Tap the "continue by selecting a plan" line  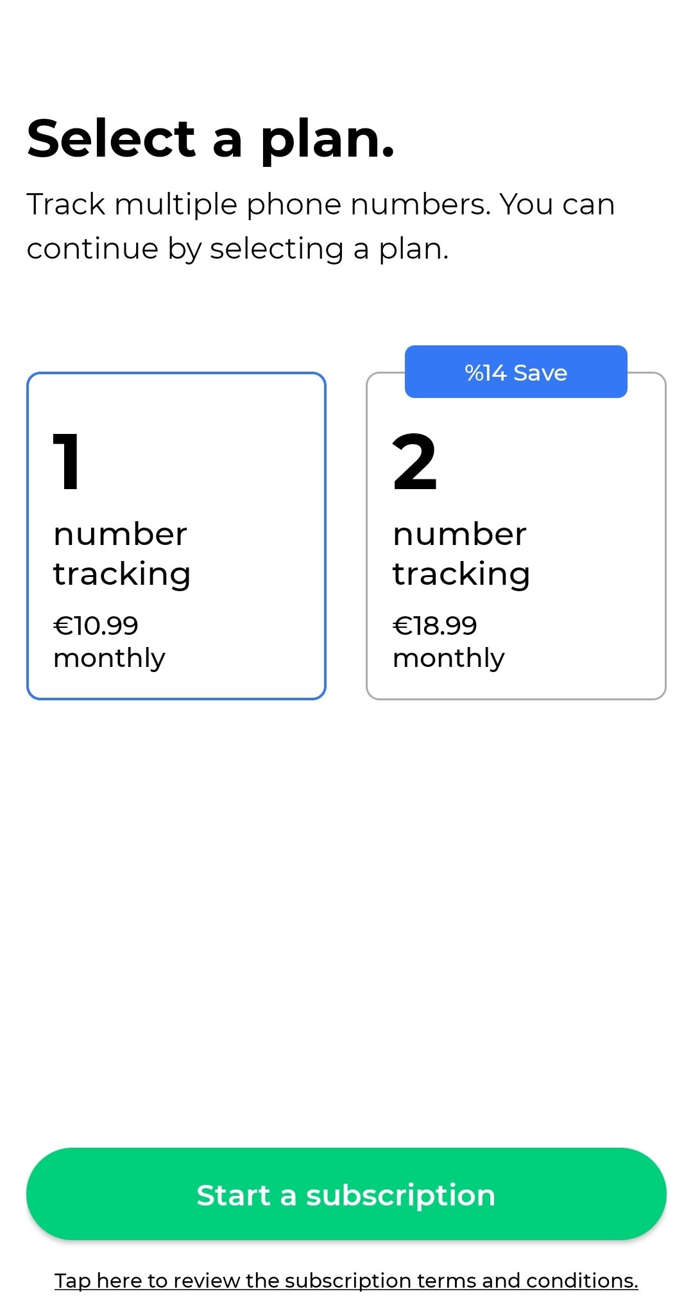tap(237, 249)
